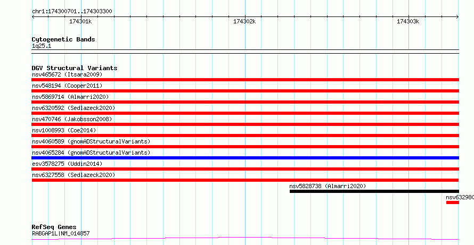
Task: Select the red bar under nsv6320592
Action: click(245, 113)
